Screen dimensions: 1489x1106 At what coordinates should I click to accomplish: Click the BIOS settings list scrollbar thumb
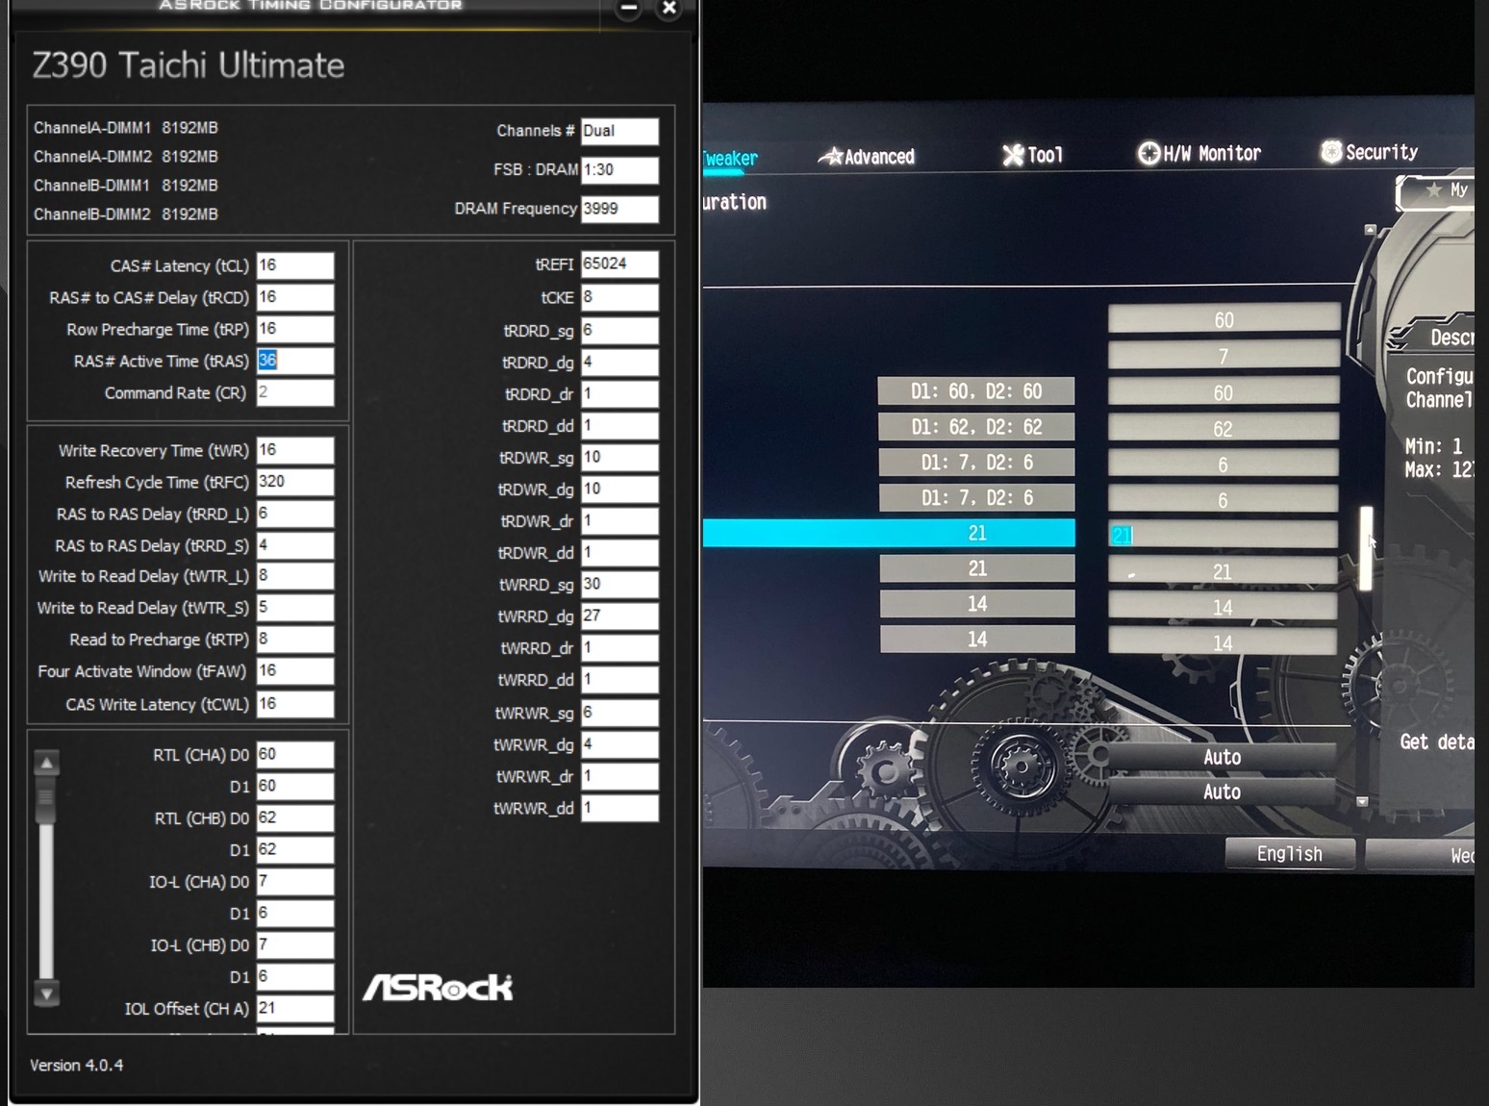1366,547
